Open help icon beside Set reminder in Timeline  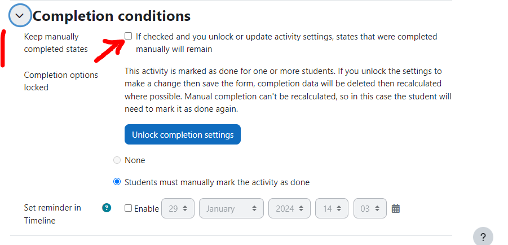(x=107, y=208)
